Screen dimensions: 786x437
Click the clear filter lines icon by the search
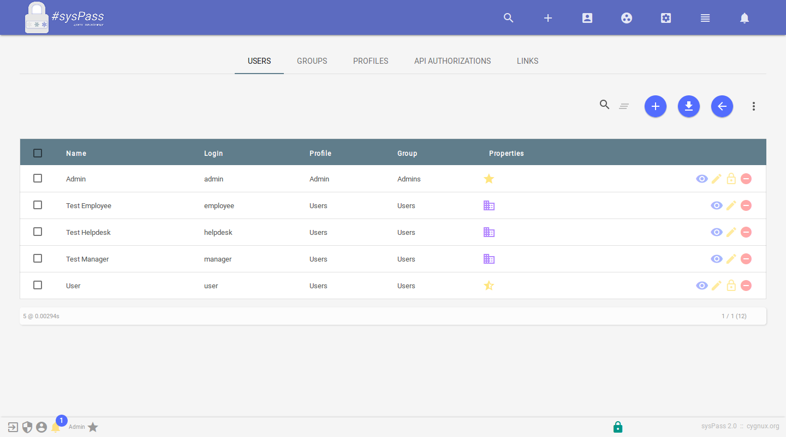pyautogui.click(x=624, y=106)
